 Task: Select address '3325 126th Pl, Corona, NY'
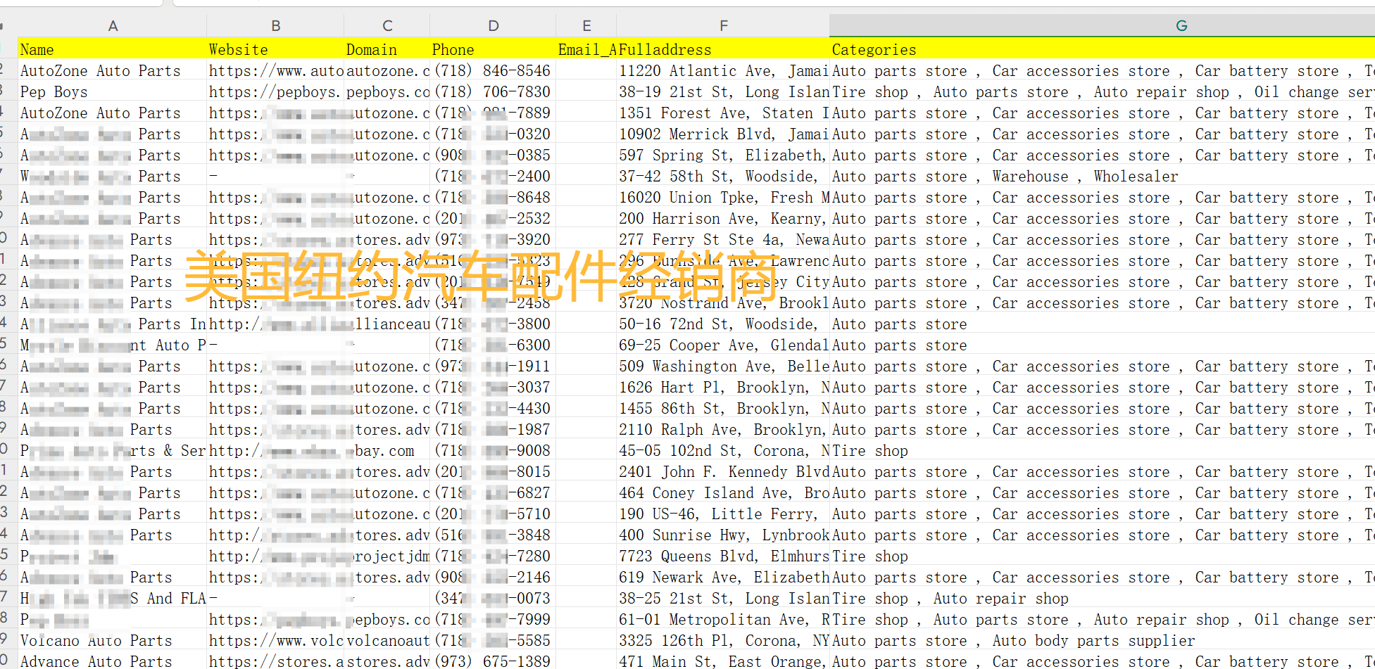tap(723, 641)
